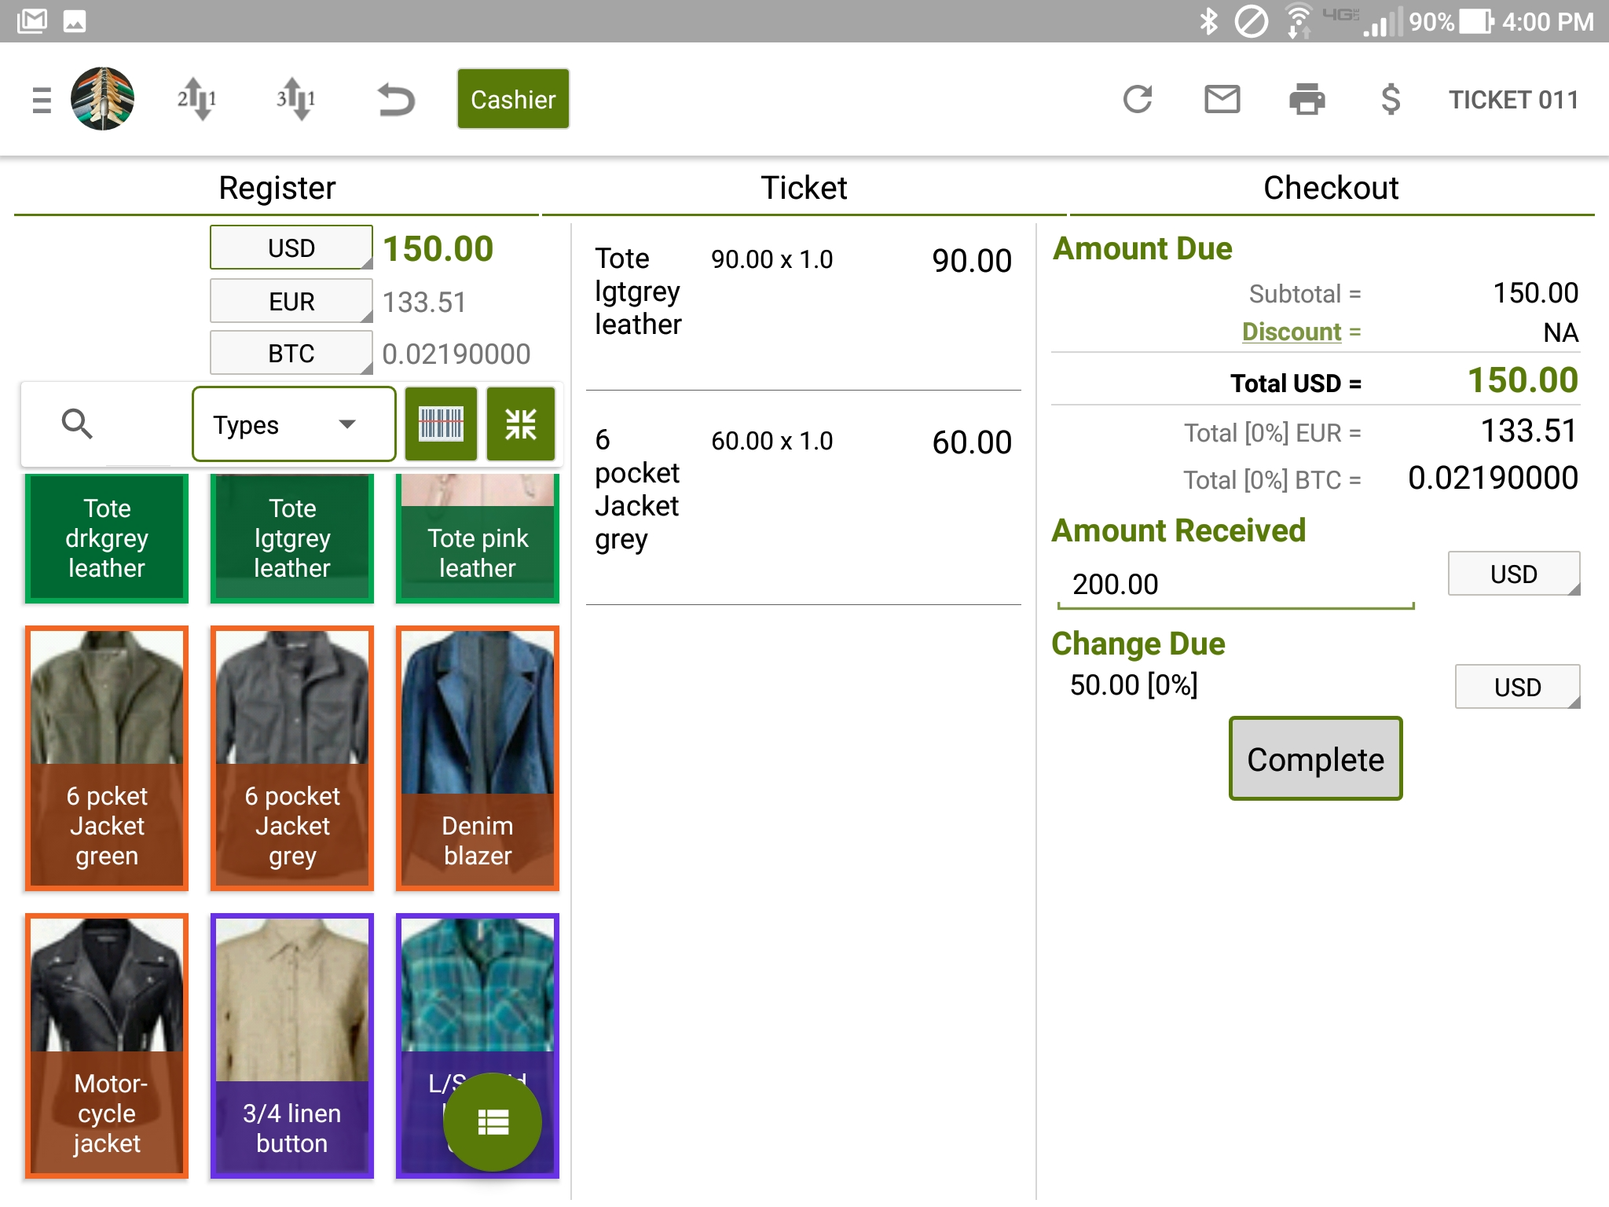This screenshot has width=1609, height=1207.
Task: Click the undo arrow icon
Action: (x=396, y=100)
